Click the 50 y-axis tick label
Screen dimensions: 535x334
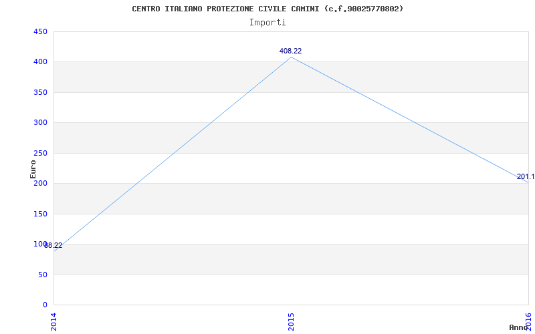[42, 275]
